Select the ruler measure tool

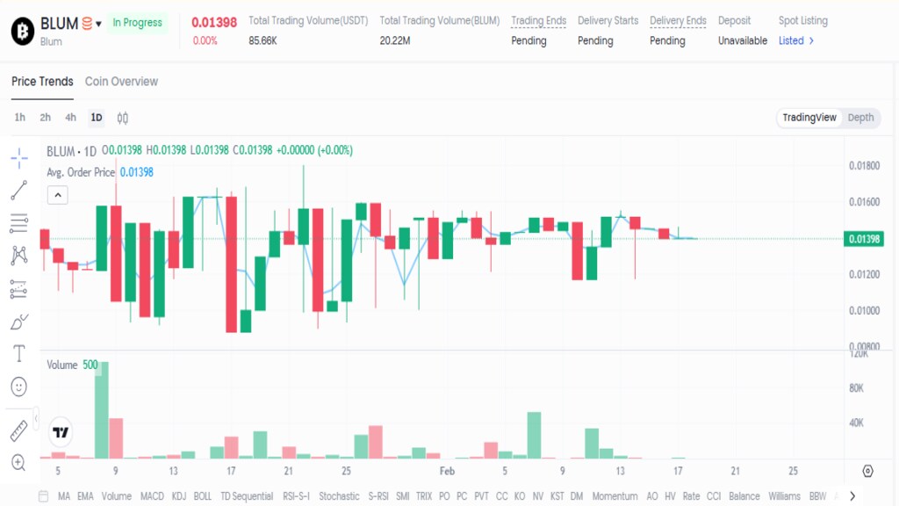(19, 430)
